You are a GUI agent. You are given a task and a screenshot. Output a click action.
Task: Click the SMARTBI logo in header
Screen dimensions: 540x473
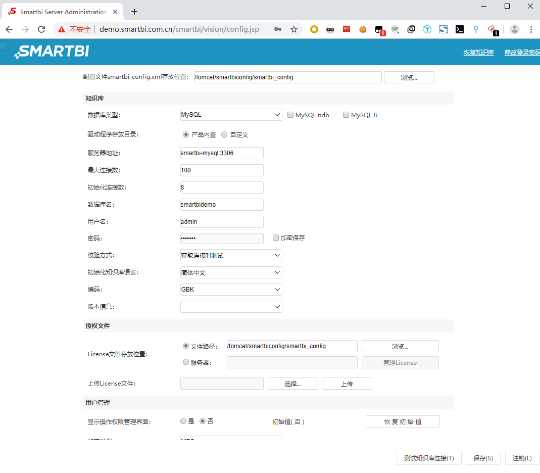[52, 52]
